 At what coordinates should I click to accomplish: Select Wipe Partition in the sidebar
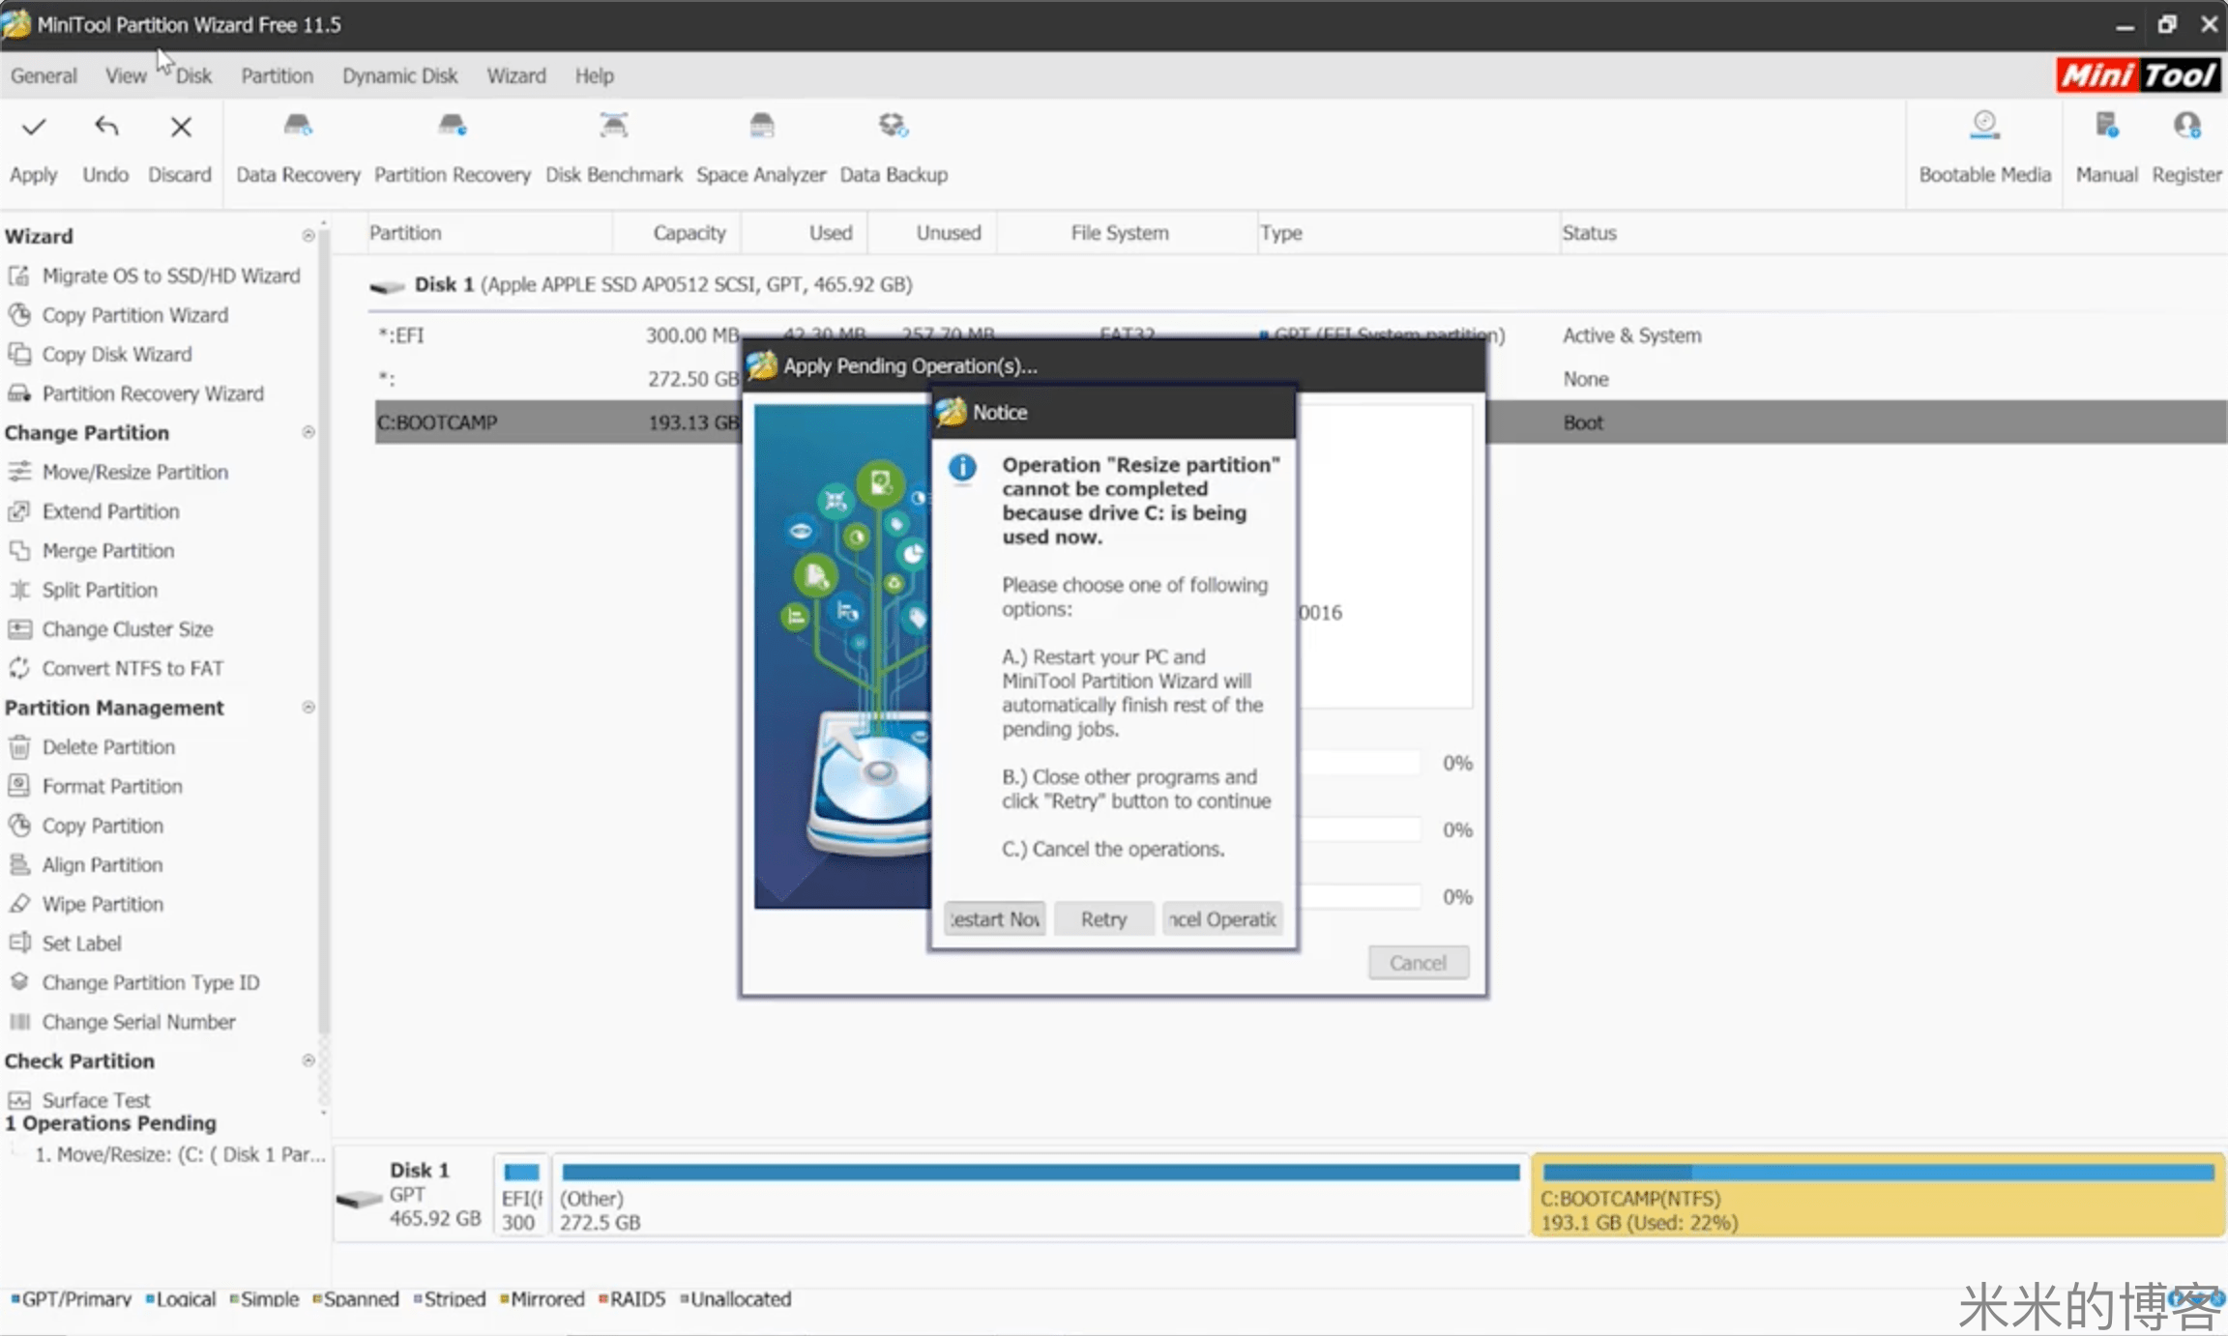point(103,904)
